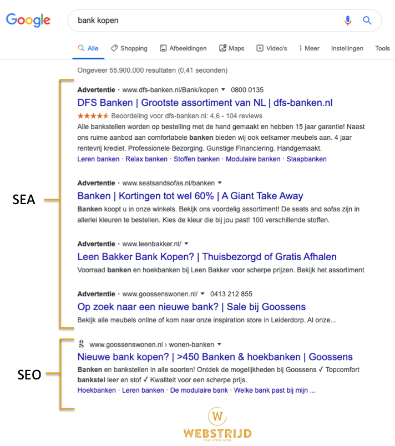Open the Shopping tab
Screen dimensions: 395x446
point(129,48)
